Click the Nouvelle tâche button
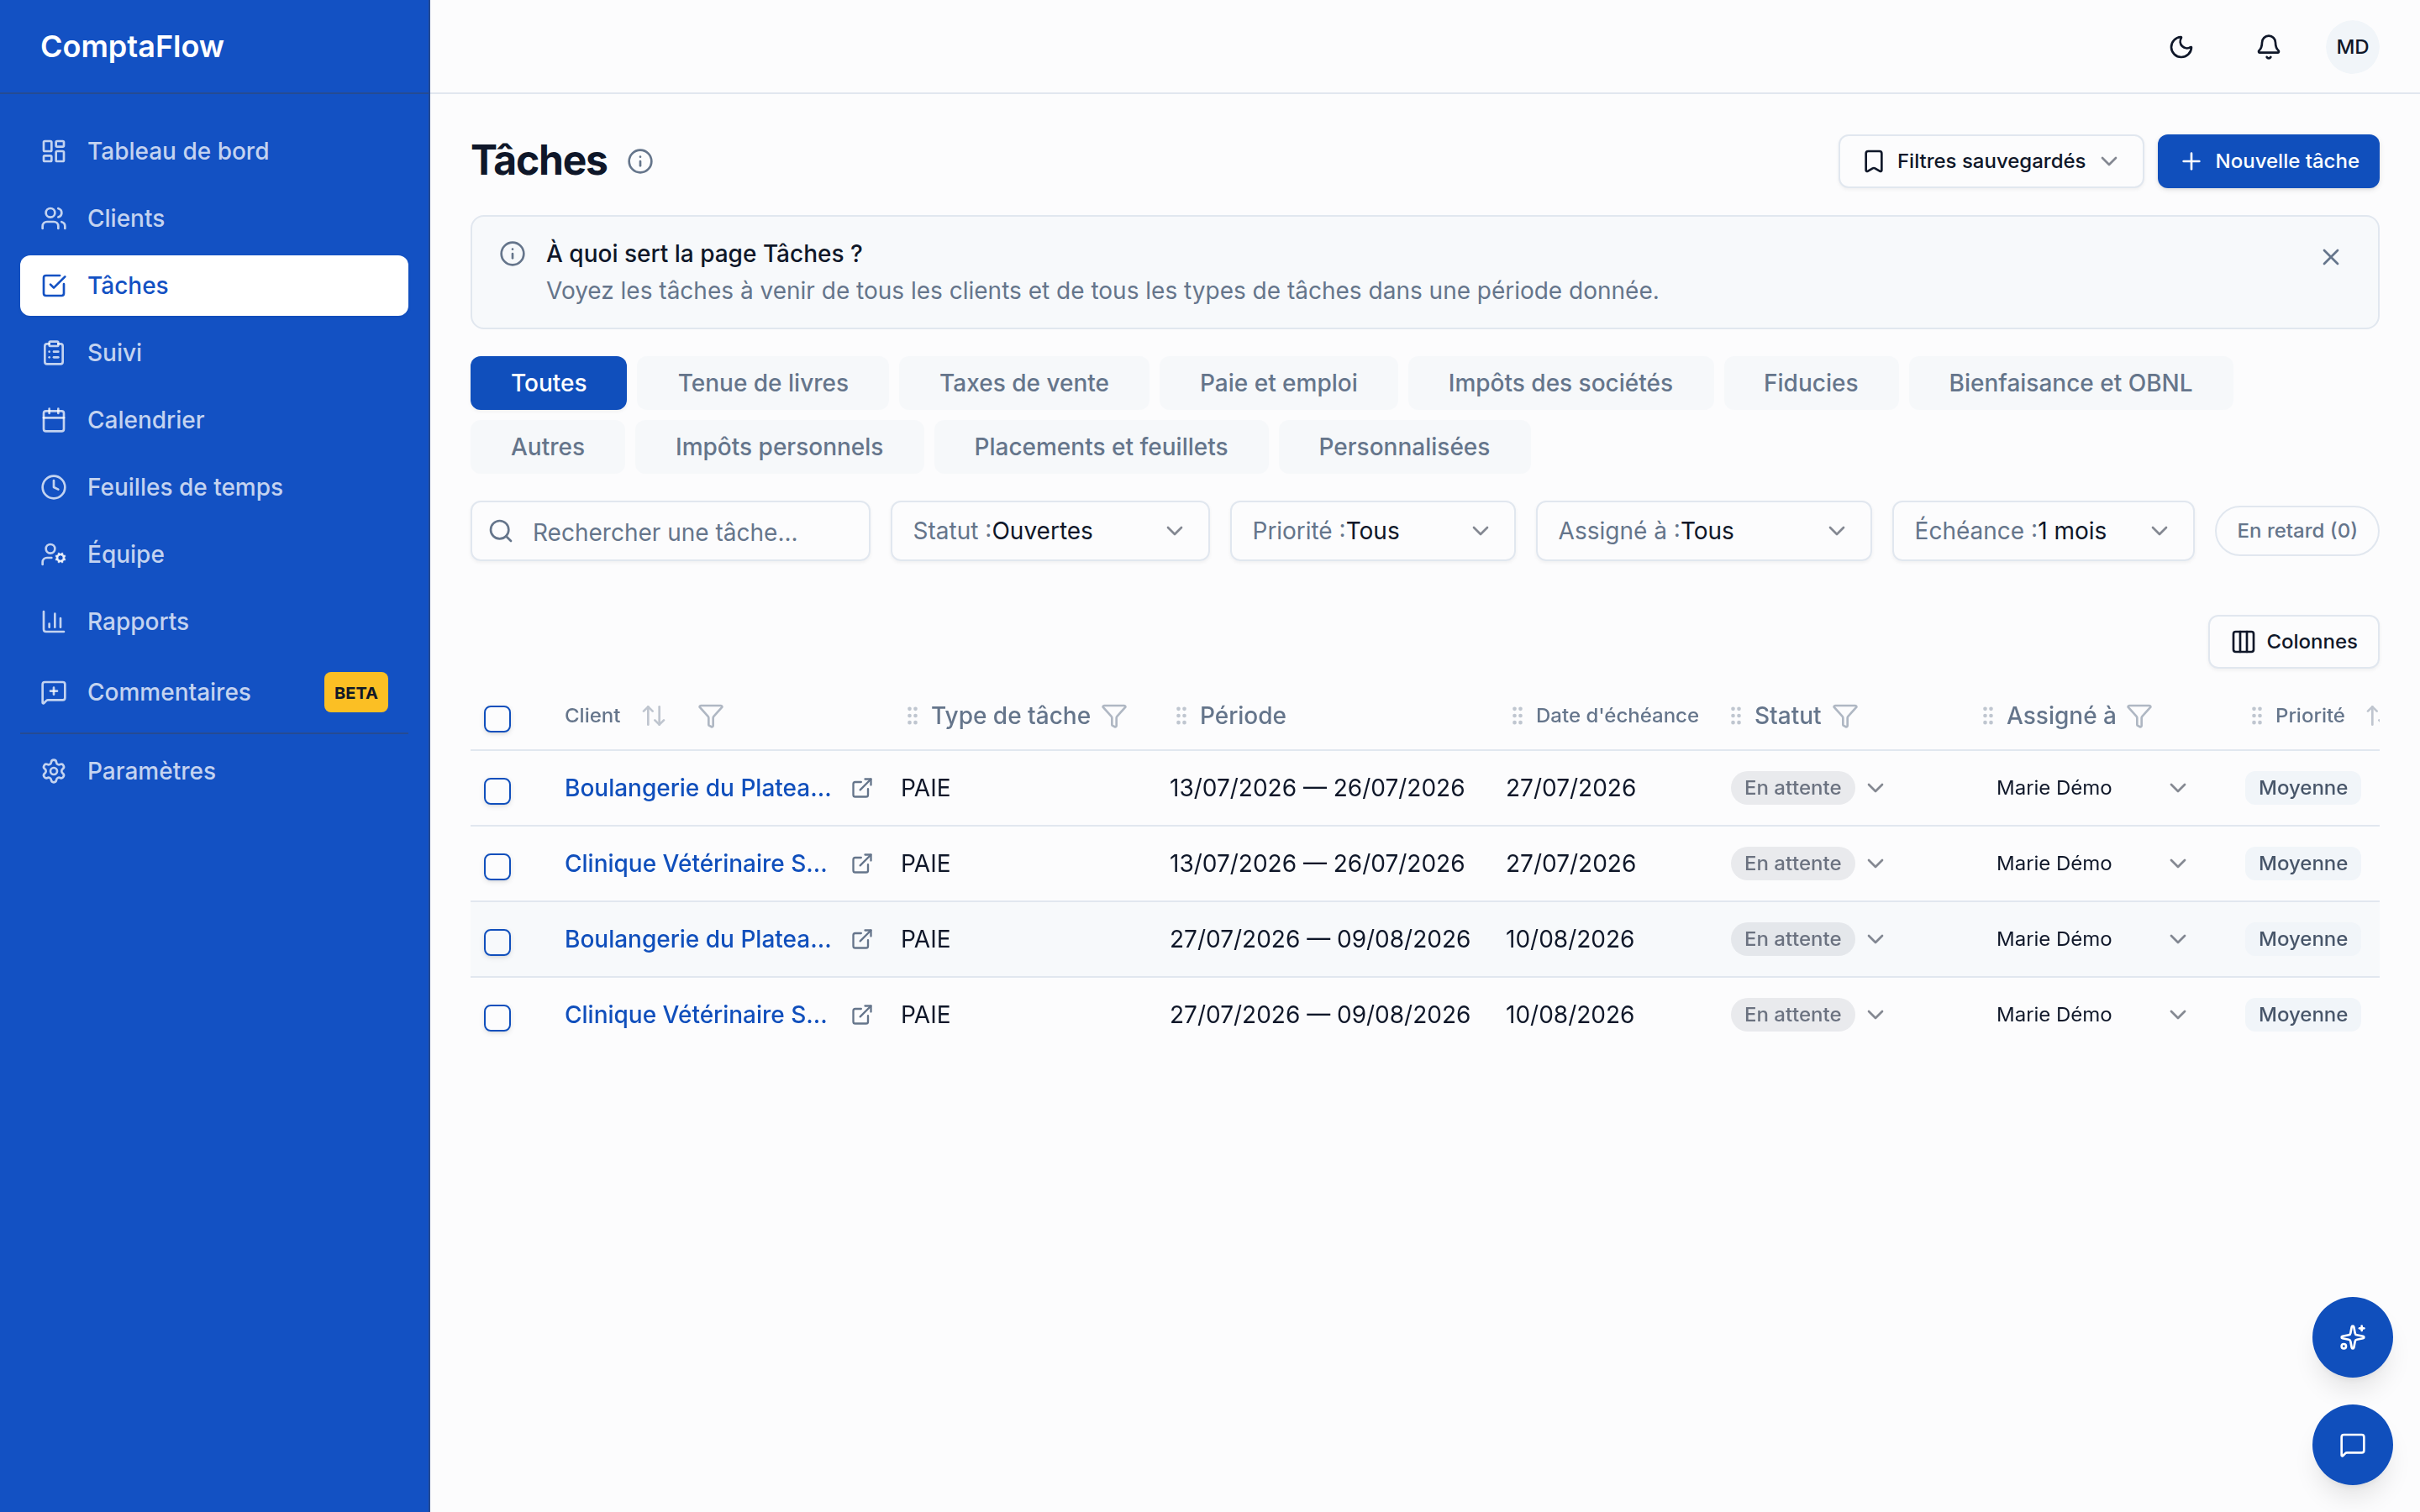2420x1512 pixels. click(x=2268, y=161)
